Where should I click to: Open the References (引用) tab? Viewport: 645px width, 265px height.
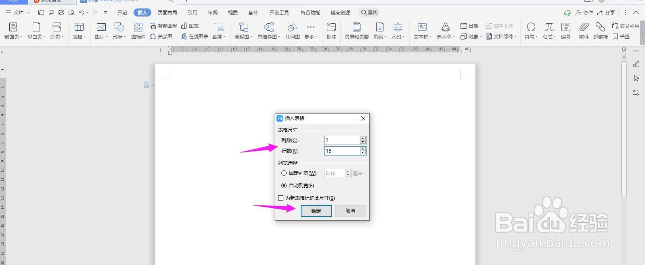point(193,12)
